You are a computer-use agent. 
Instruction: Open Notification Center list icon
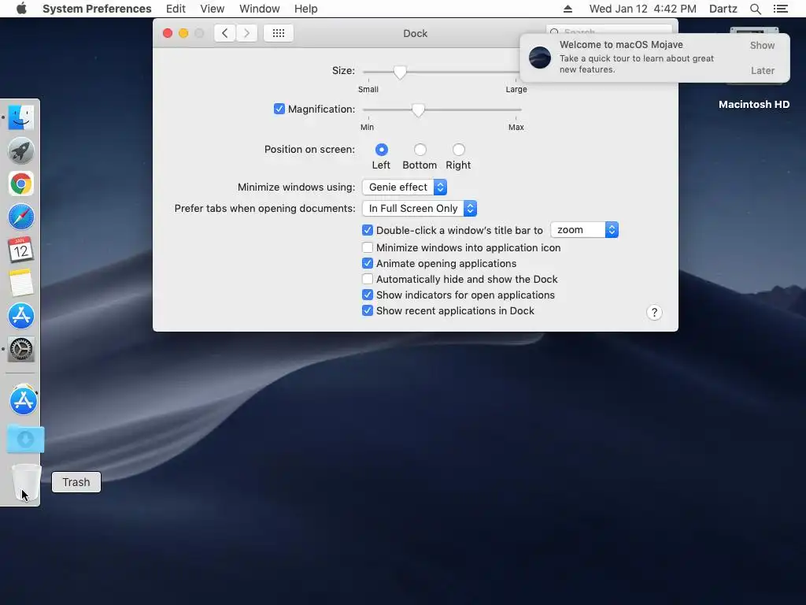tap(780, 9)
